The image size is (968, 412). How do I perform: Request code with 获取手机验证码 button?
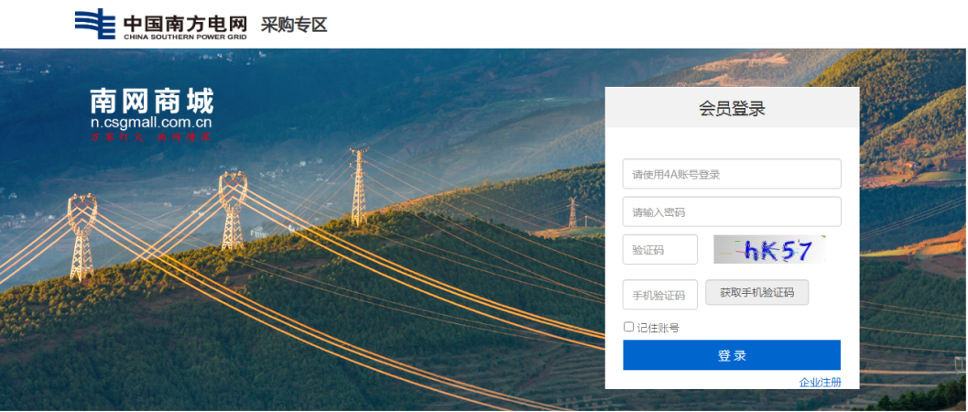[x=756, y=292]
